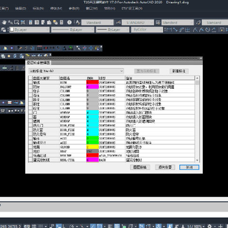Image resolution: width=228 pixels, height=228 pixels.
Task: Open the 标注(N) menu
Action: 38,8
